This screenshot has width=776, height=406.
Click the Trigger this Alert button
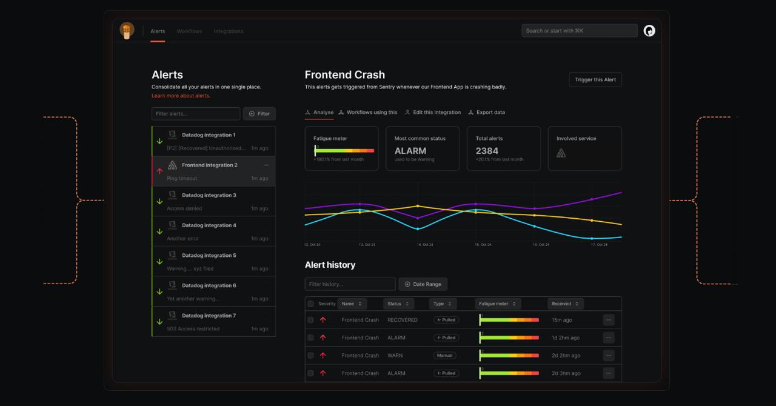point(595,80)
